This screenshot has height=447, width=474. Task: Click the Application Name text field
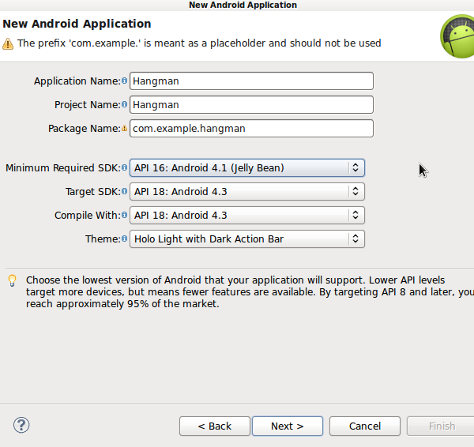click(x=251, y=81)
